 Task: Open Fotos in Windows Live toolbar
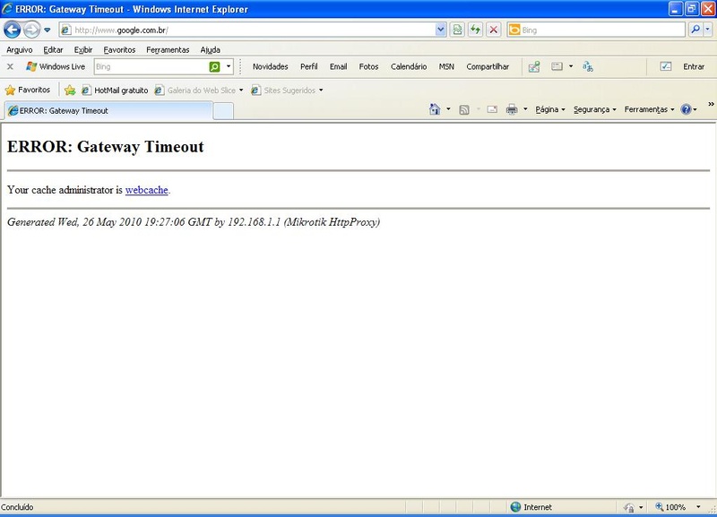(368, 66)
